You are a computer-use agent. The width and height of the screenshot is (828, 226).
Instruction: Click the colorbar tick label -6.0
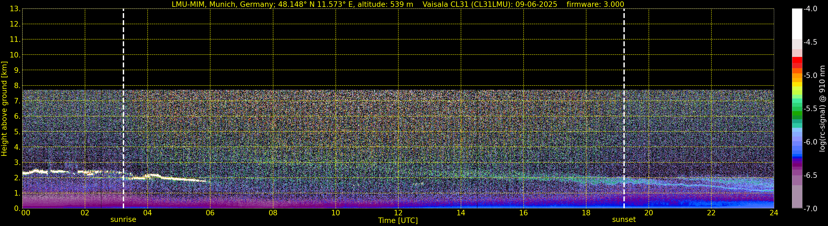coord(810,142)
